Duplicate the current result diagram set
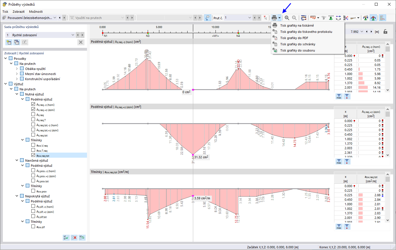Screen dimensions: 396x250 17,42
